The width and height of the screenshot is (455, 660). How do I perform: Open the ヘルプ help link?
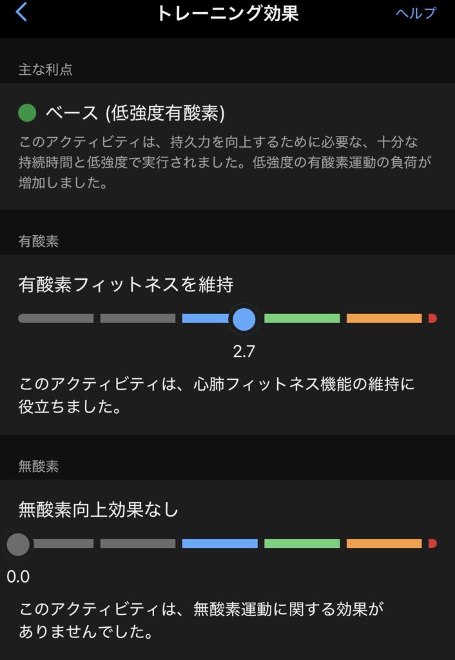tap(416, 14)
